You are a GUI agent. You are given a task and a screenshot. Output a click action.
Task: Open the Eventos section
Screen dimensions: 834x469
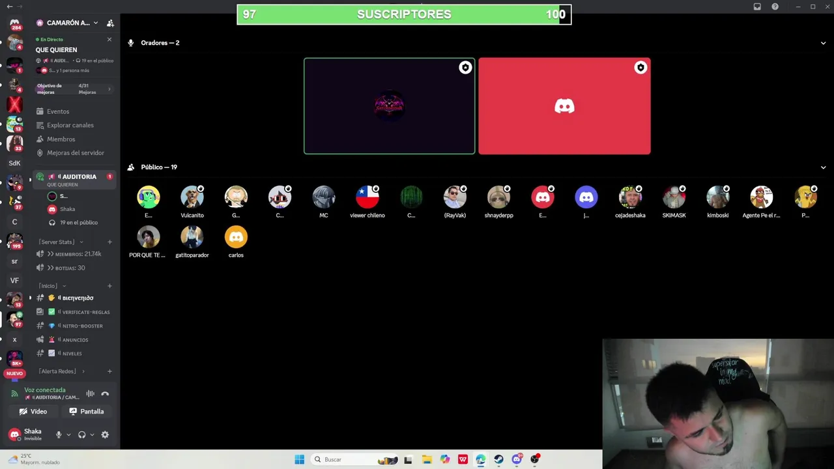tap(58, 111)
